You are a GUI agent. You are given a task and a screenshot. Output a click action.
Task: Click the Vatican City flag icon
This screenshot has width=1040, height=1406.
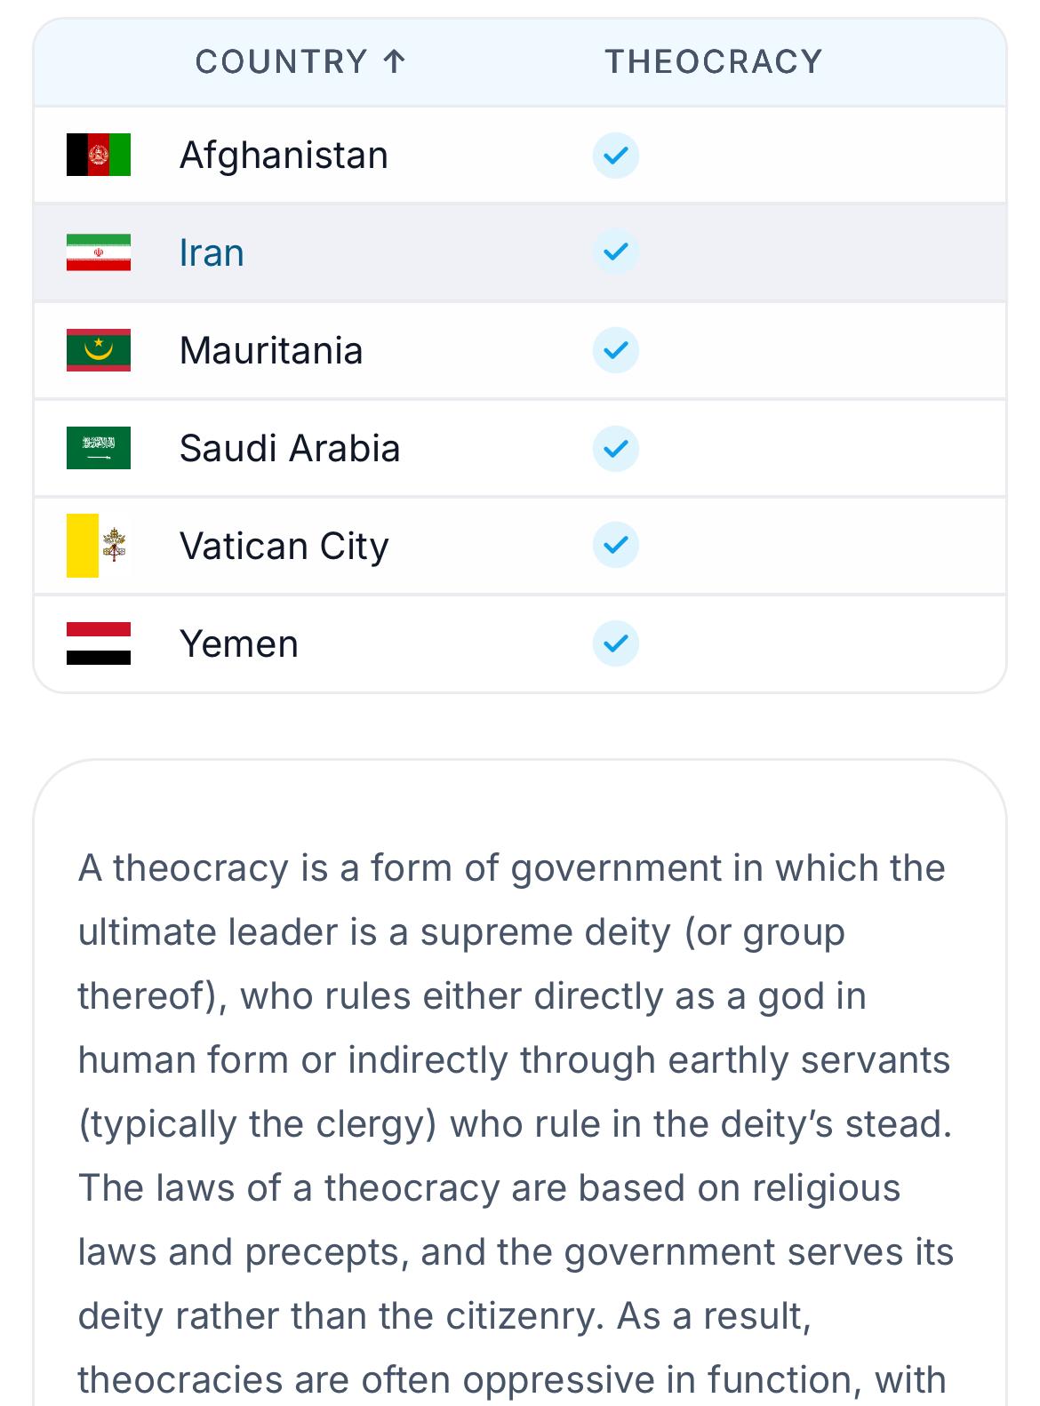99,546
